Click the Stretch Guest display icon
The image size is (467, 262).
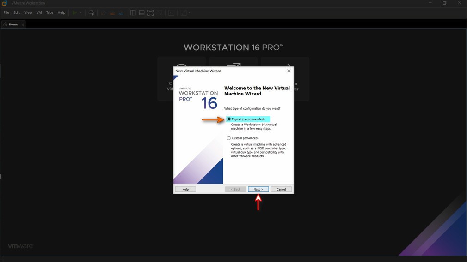[x=184, y=13]
